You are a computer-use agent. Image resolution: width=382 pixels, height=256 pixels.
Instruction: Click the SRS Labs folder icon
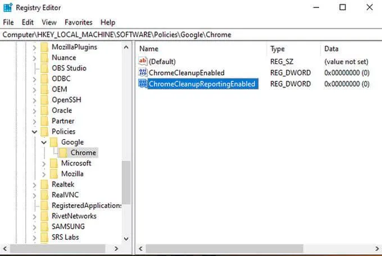(x=44, y=237)
